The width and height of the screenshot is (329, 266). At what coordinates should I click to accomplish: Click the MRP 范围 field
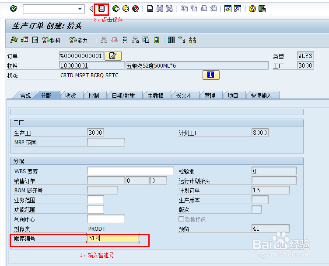[x=106, y=142]
